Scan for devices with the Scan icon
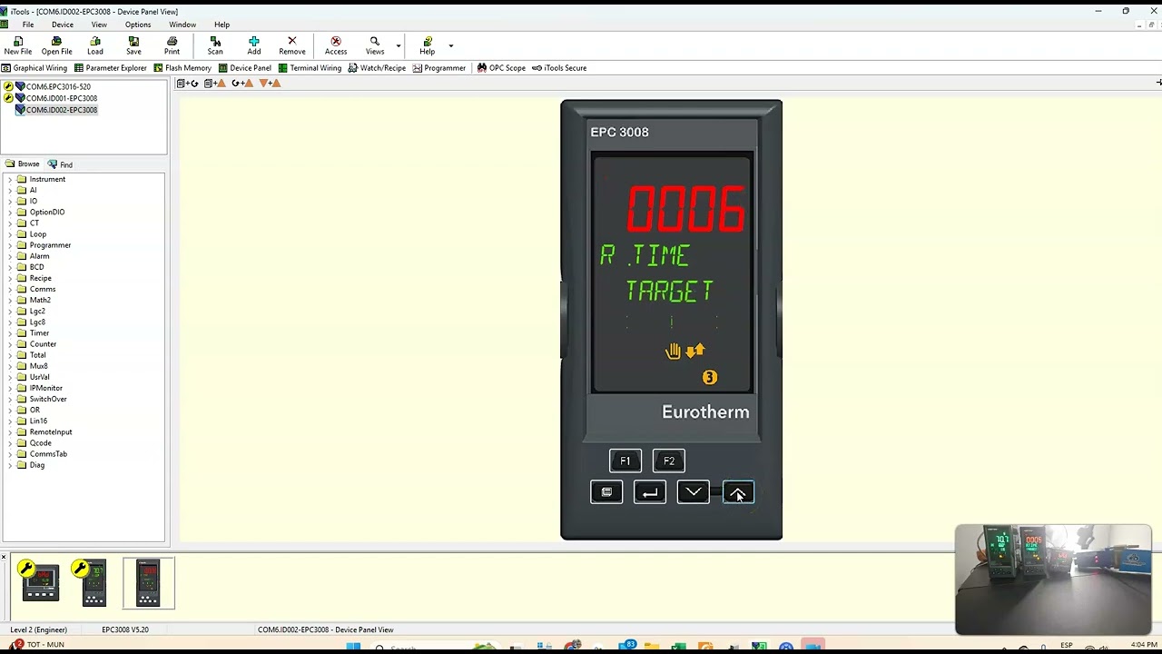The width and height of the screenshot is (1162, 654). click(215, 45)
